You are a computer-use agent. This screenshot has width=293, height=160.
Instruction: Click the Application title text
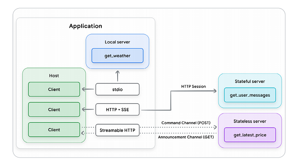tap(85, 26)
